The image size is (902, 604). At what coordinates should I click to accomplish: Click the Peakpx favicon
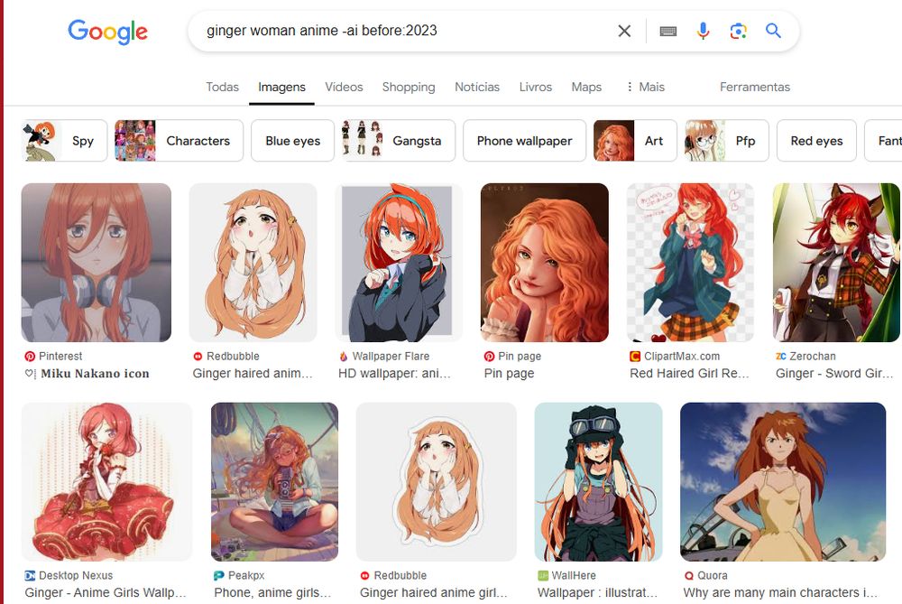218,575
